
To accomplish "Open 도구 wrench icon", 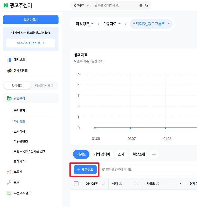I will pyautogui.click(x=9, y=183).
